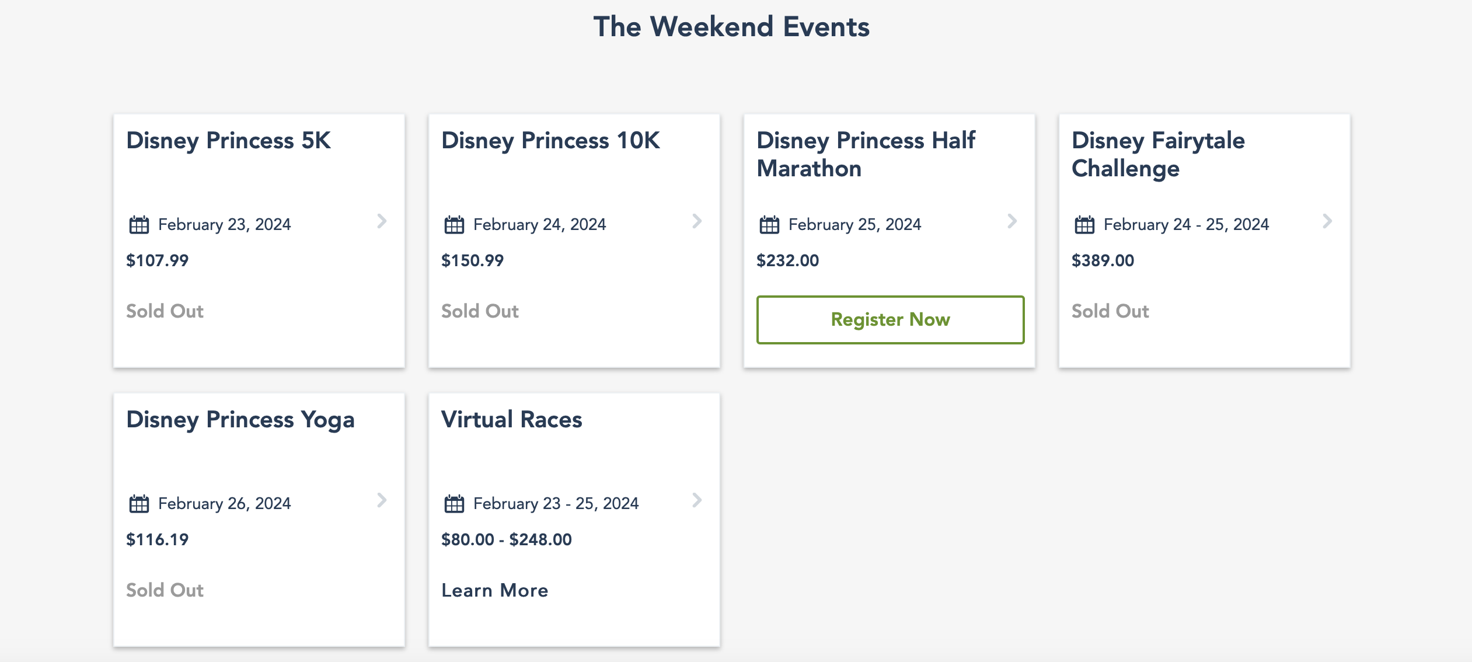
Task: Expand Disney Princess Yoga chevron arrow
Action: click(382, 500)
